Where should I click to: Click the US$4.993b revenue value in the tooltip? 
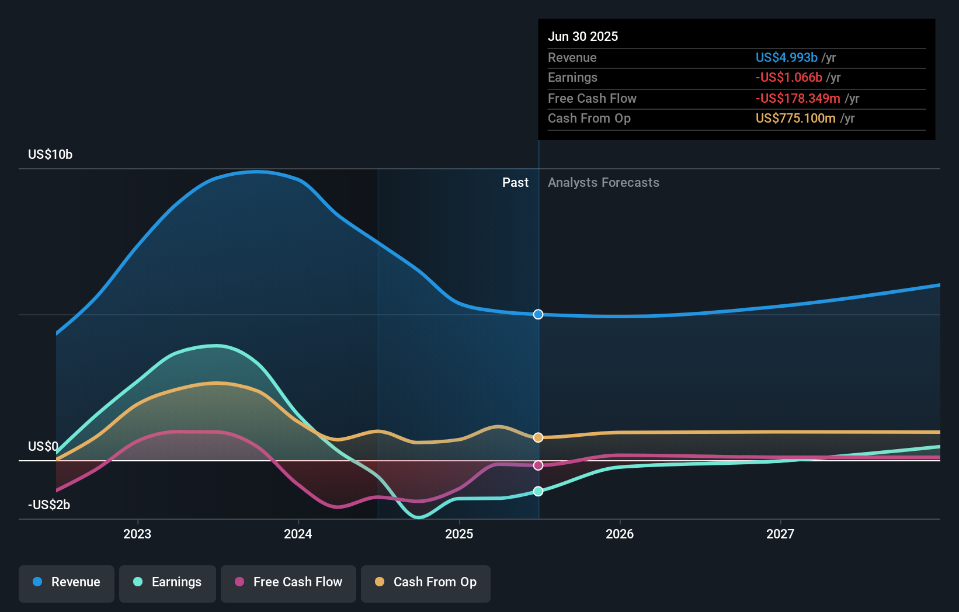click(786, 57)
